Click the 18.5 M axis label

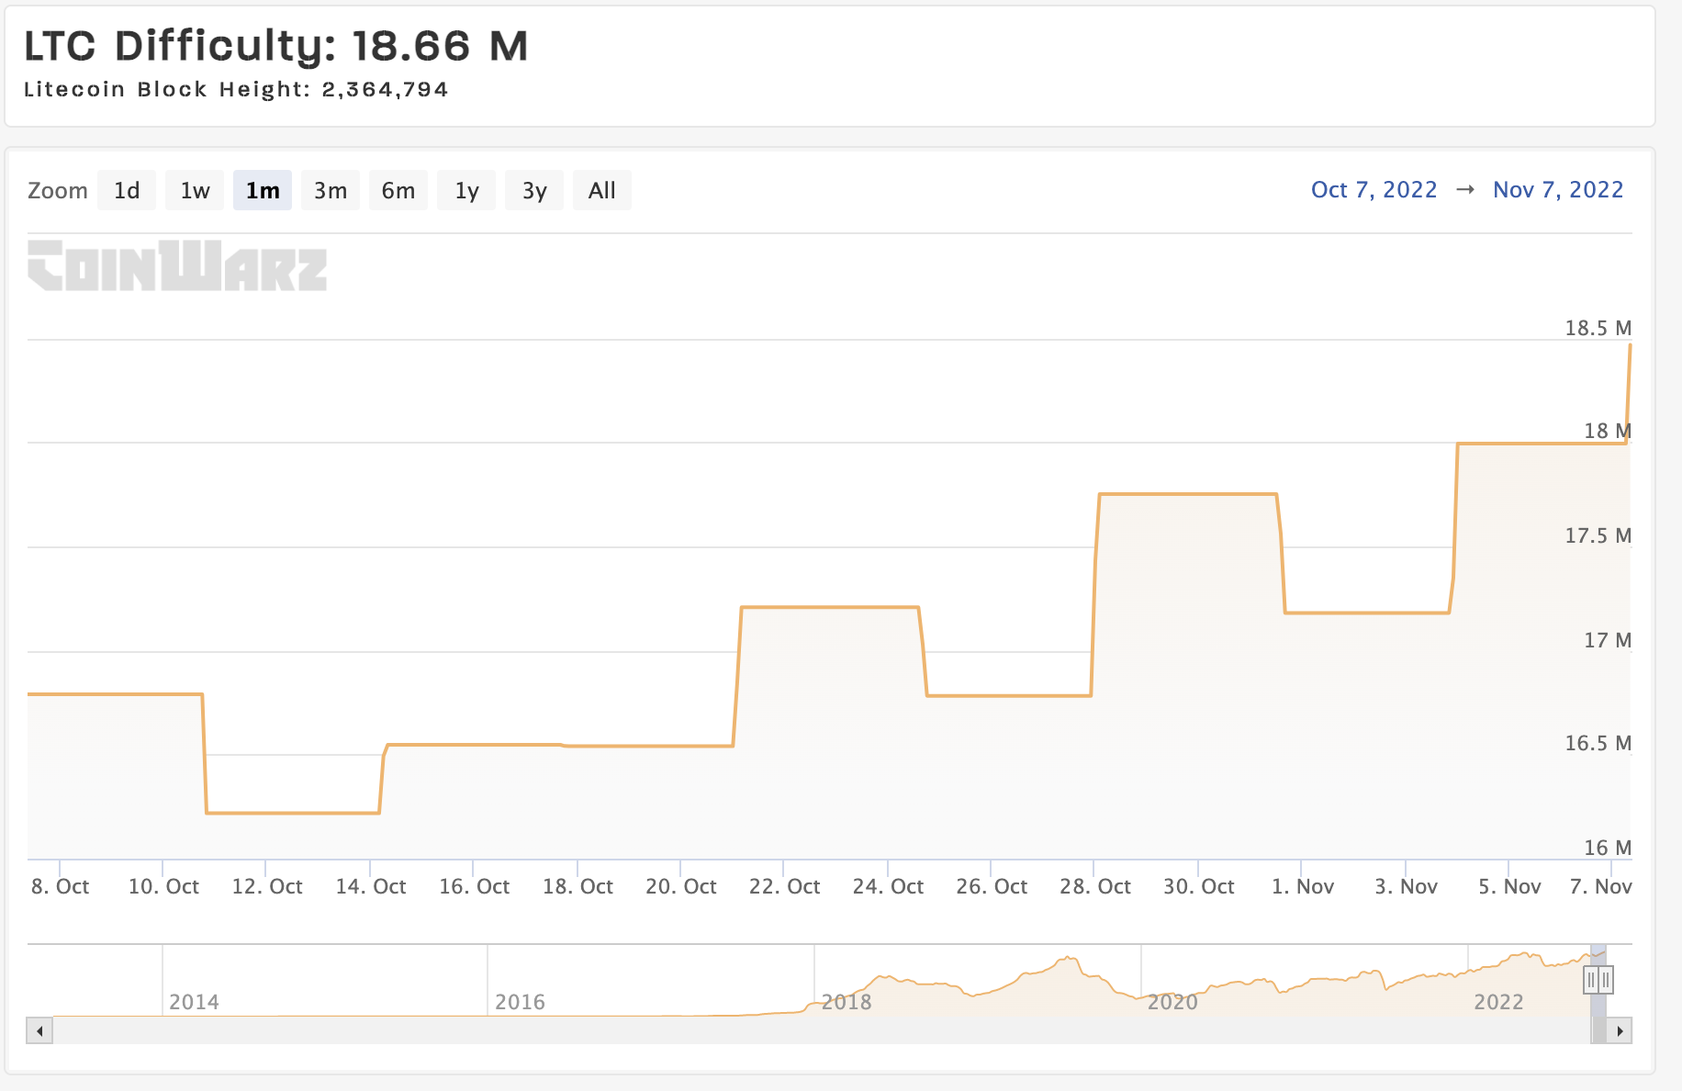pyautogui.click(x=1598, y=328)
